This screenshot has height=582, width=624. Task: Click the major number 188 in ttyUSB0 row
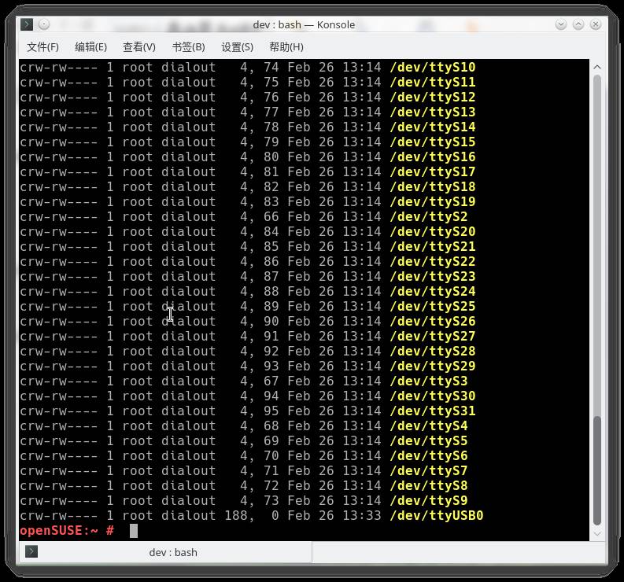[236, 516]
